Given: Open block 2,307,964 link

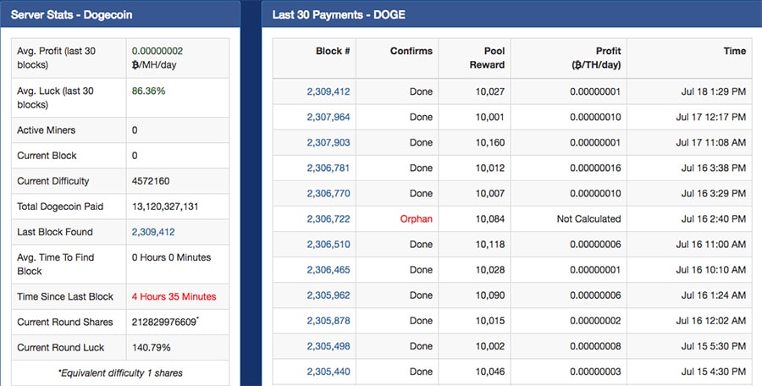Looking at the screenshot, I should point(328,117).
